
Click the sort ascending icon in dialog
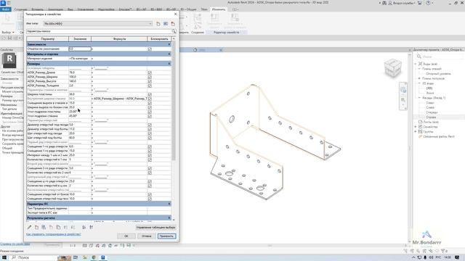[x=84, y=227]
